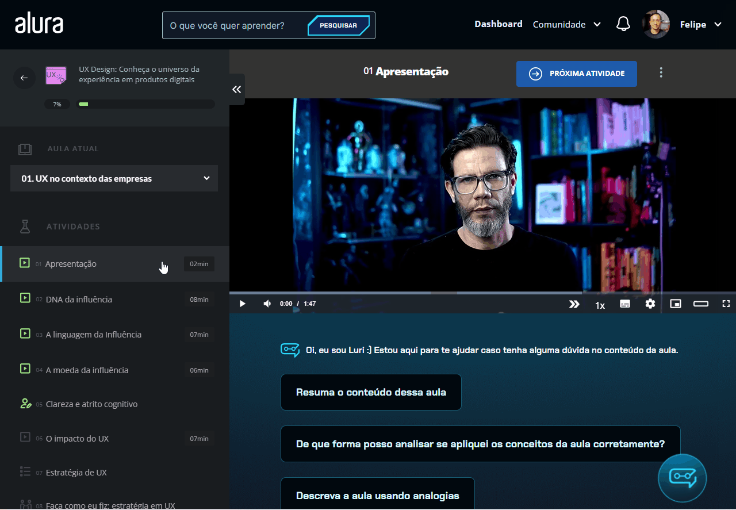Toggle theater mode view
The width and height of the screenshot is (736, 510).
pos(701,304)
